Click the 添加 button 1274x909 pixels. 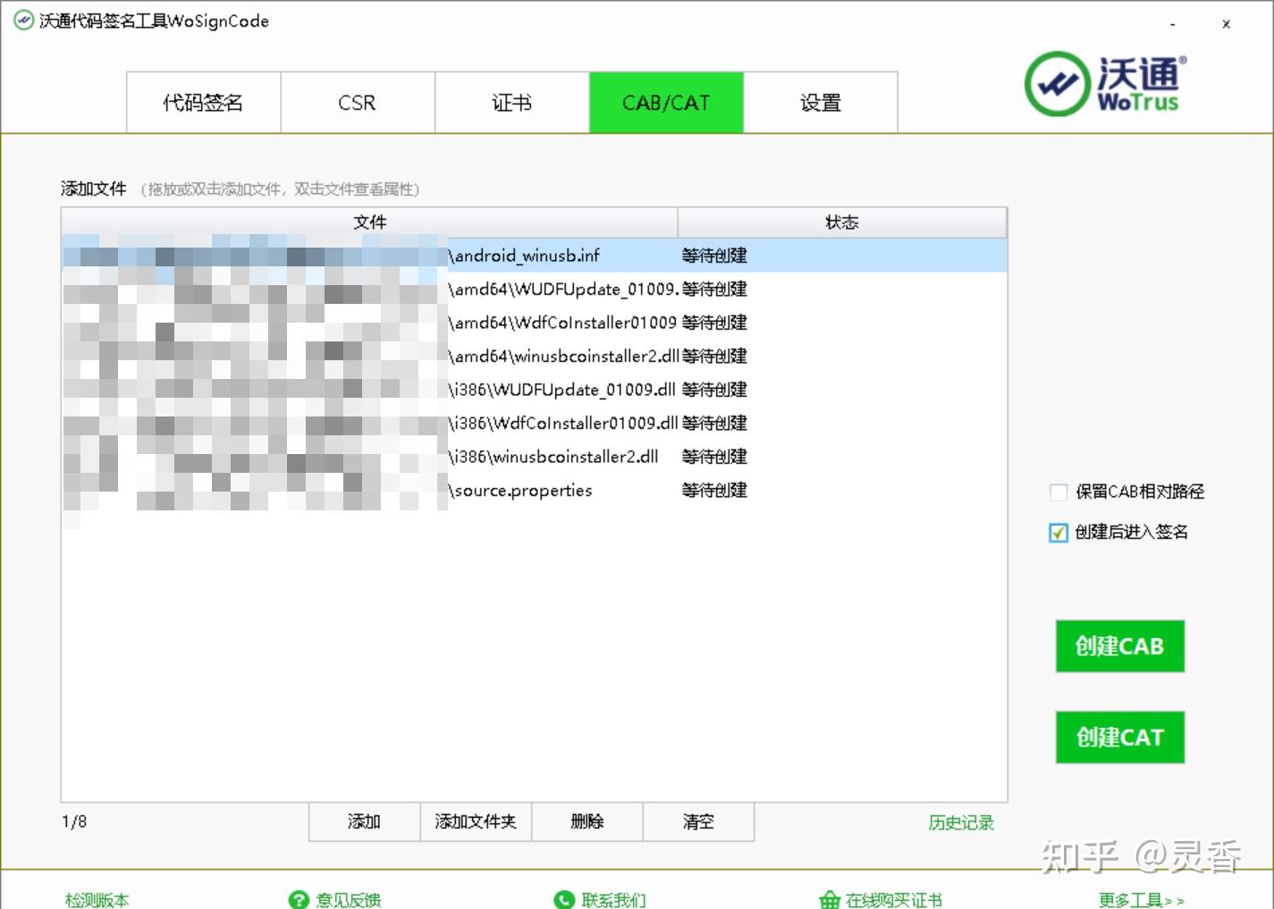[364, 821]
